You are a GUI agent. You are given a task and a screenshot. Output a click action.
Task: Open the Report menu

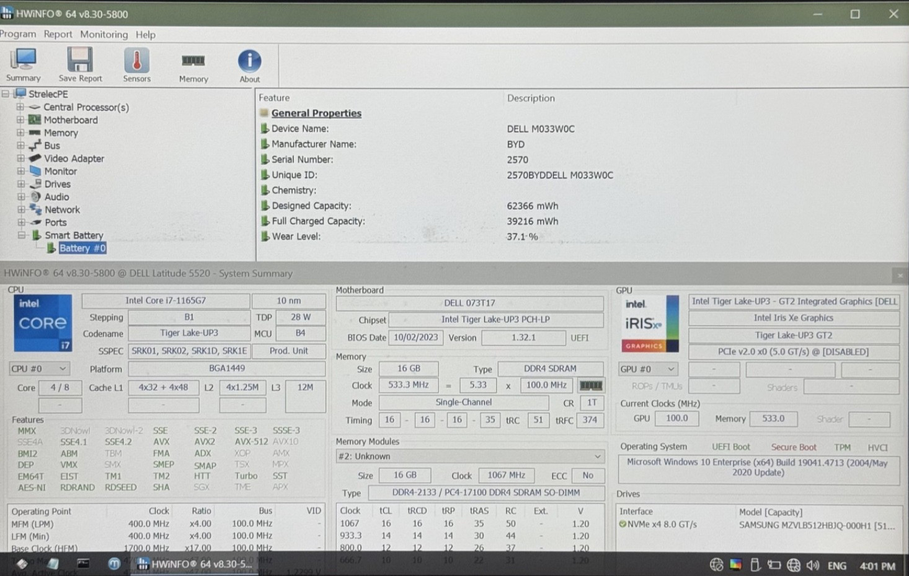click(x=58, y=34)
